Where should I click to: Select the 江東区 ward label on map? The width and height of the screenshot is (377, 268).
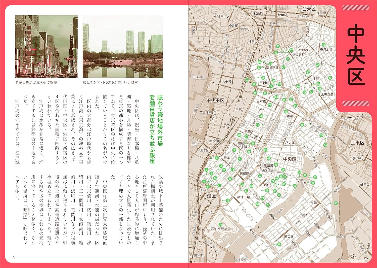[x=357, y=143]
